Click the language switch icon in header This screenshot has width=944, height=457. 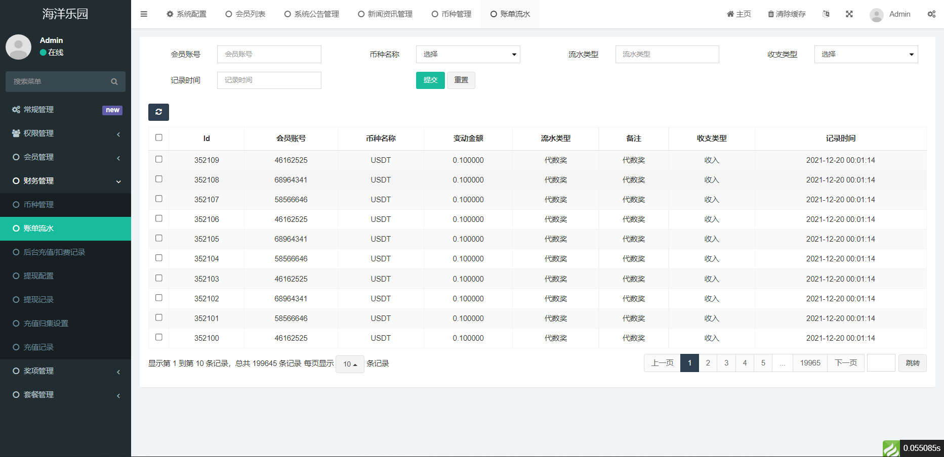pos(826,14)
